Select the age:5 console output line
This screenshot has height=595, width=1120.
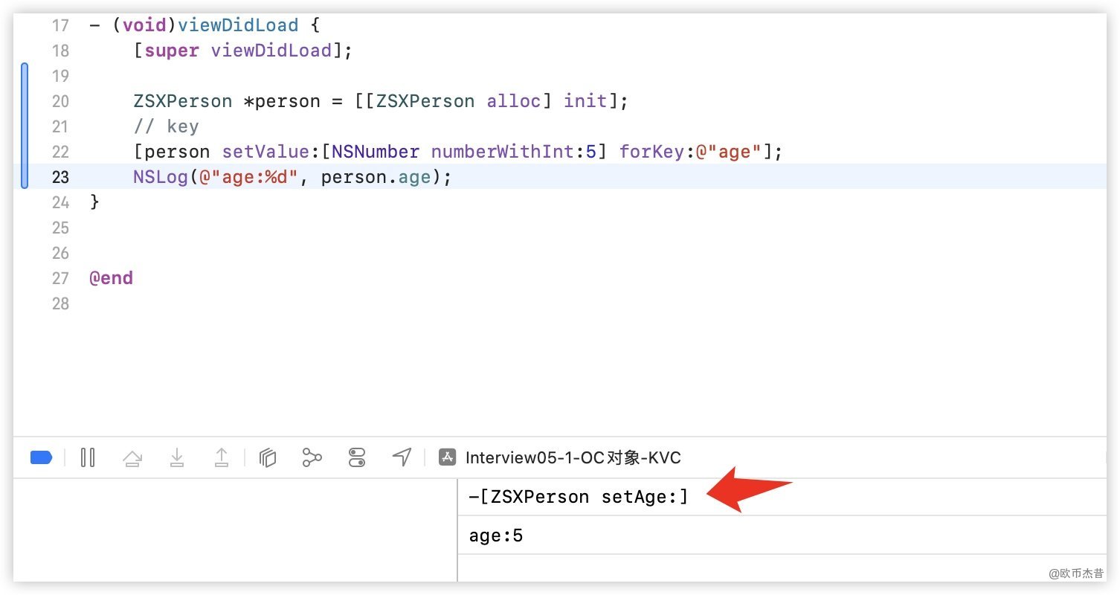point(496,535)
